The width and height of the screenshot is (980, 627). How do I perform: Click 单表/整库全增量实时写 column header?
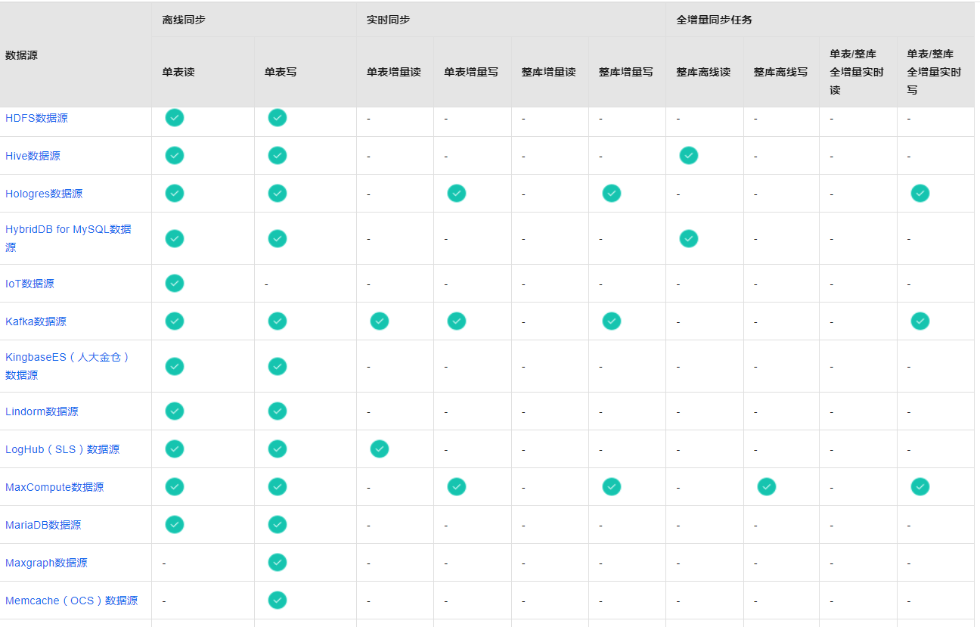pyautogui.click(x=935, y=72)
